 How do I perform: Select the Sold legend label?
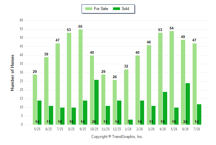pyautogui.click(x=125, y=9)
